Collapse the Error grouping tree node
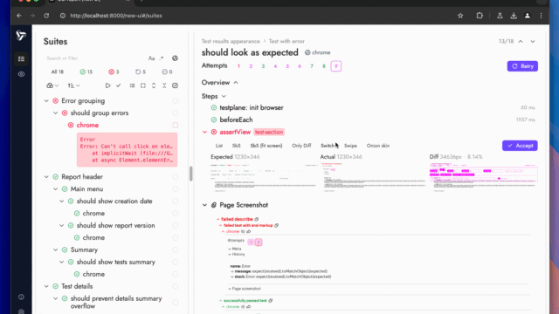This screenshot has height=314, width=559. point(46,101)
